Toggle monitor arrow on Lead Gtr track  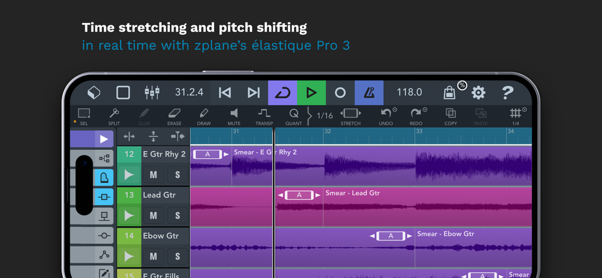click(129, 216)
